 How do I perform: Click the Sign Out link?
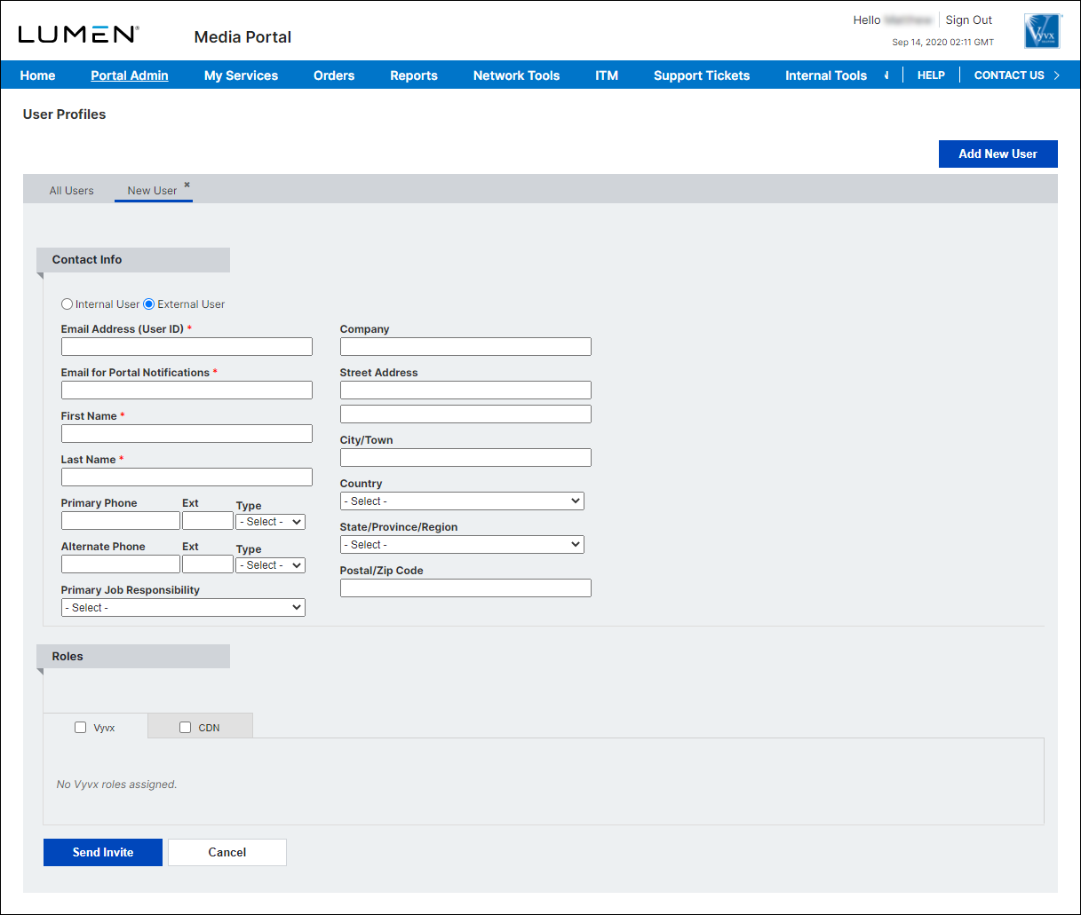pyautogui.click(x=968, y=20)
